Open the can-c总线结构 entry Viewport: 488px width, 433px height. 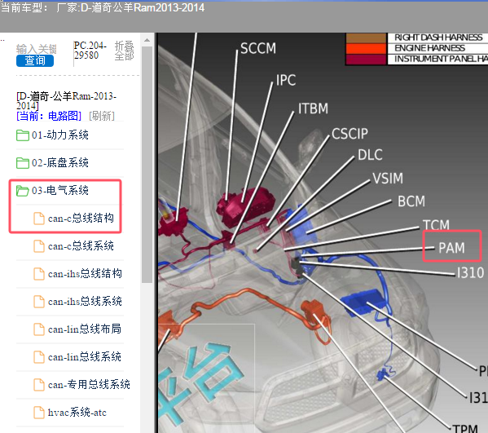point(81,219)
